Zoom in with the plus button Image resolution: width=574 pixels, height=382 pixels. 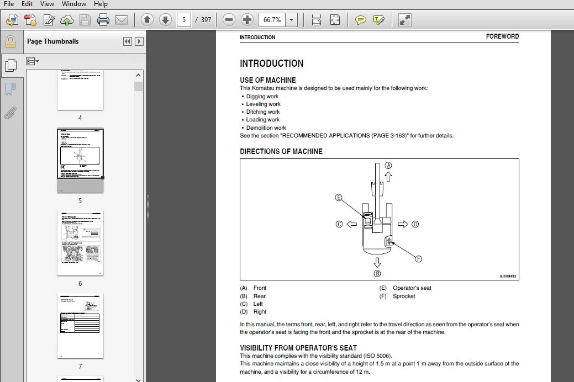[247, 19]
